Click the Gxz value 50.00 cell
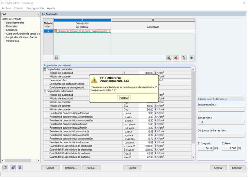The height and width of the screenshot is (177, 248). point(147,106)
